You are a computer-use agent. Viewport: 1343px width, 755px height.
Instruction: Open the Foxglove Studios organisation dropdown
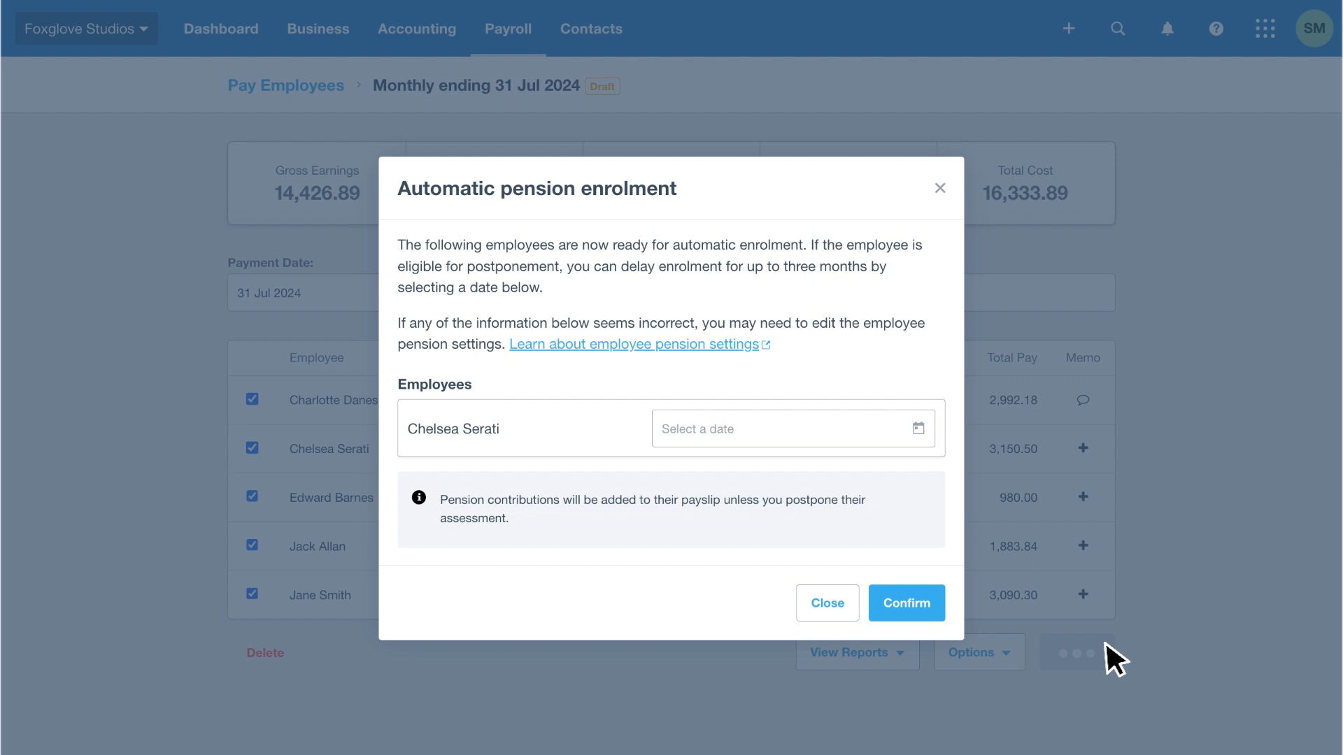tap(85, 28)
